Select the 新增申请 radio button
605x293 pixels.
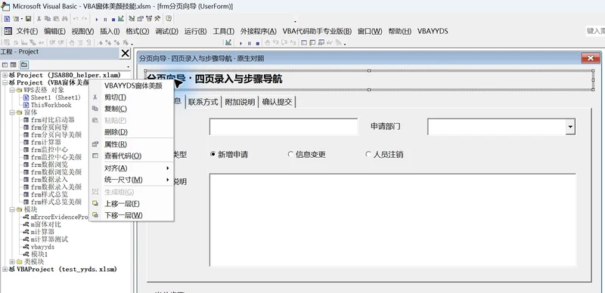(228, 155)
